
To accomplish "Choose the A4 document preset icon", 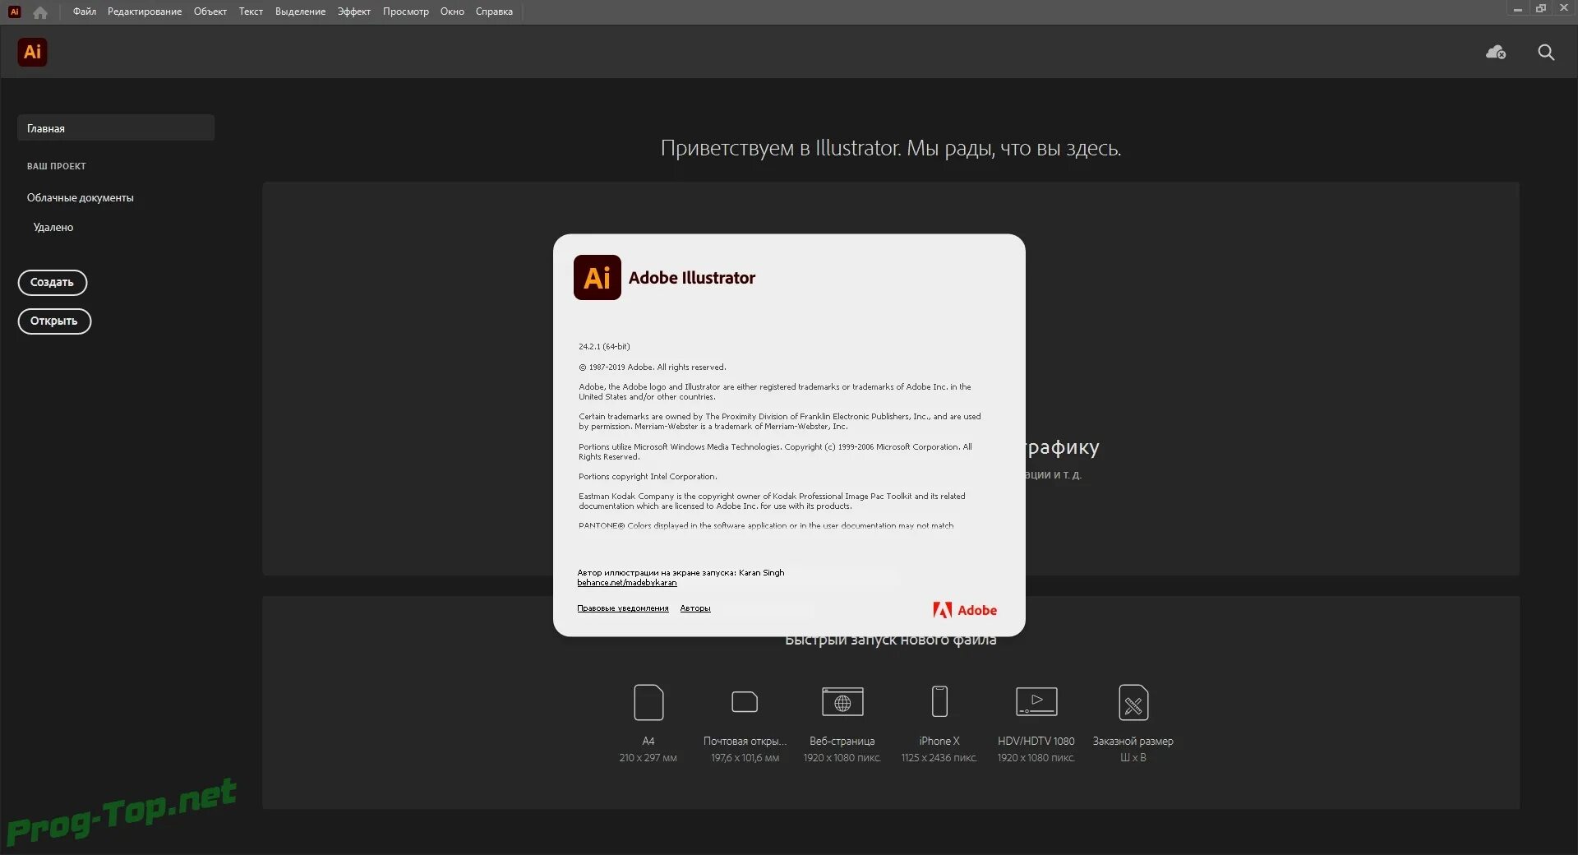I will point(648,702).
